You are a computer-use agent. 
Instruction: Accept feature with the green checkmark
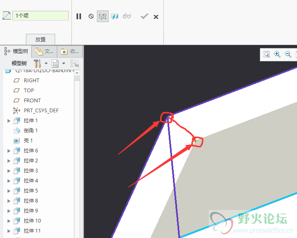point(145,16)
